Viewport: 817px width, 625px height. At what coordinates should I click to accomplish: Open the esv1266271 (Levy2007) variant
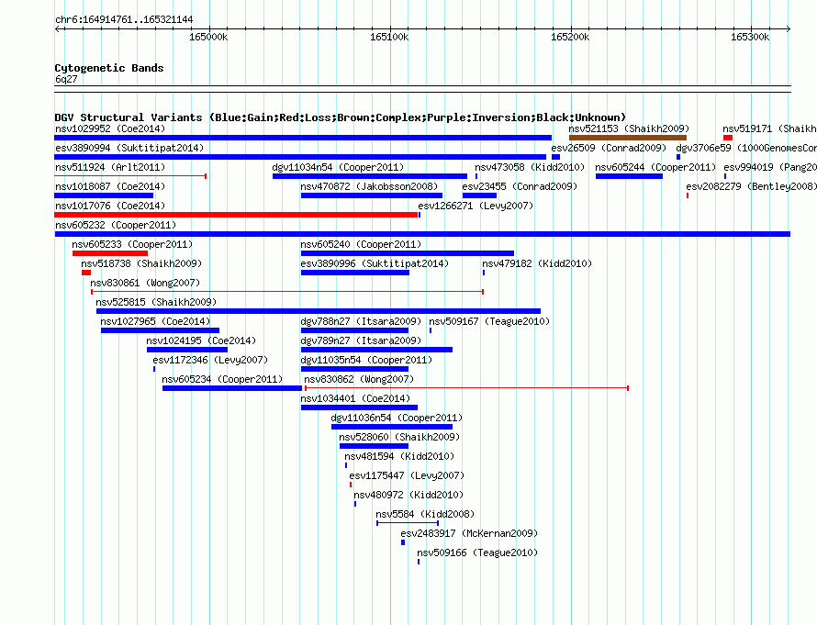[x=476, y=206]
